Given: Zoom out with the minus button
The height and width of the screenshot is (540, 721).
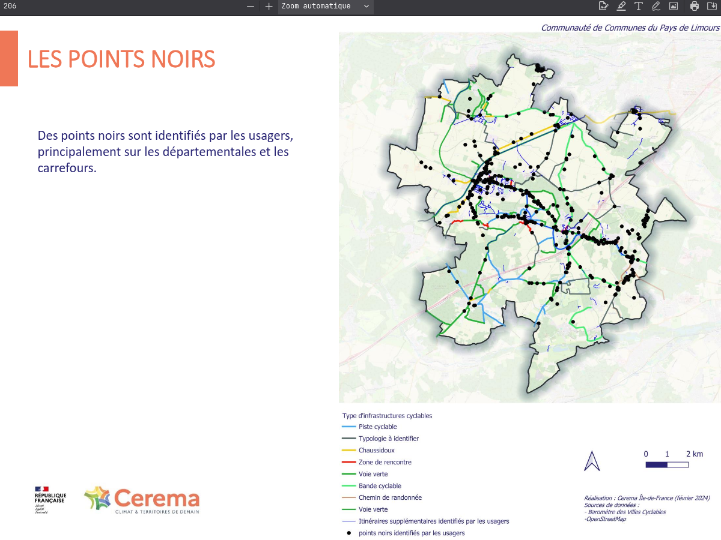Looking at the screenshot, I should (x=251, y=6).
